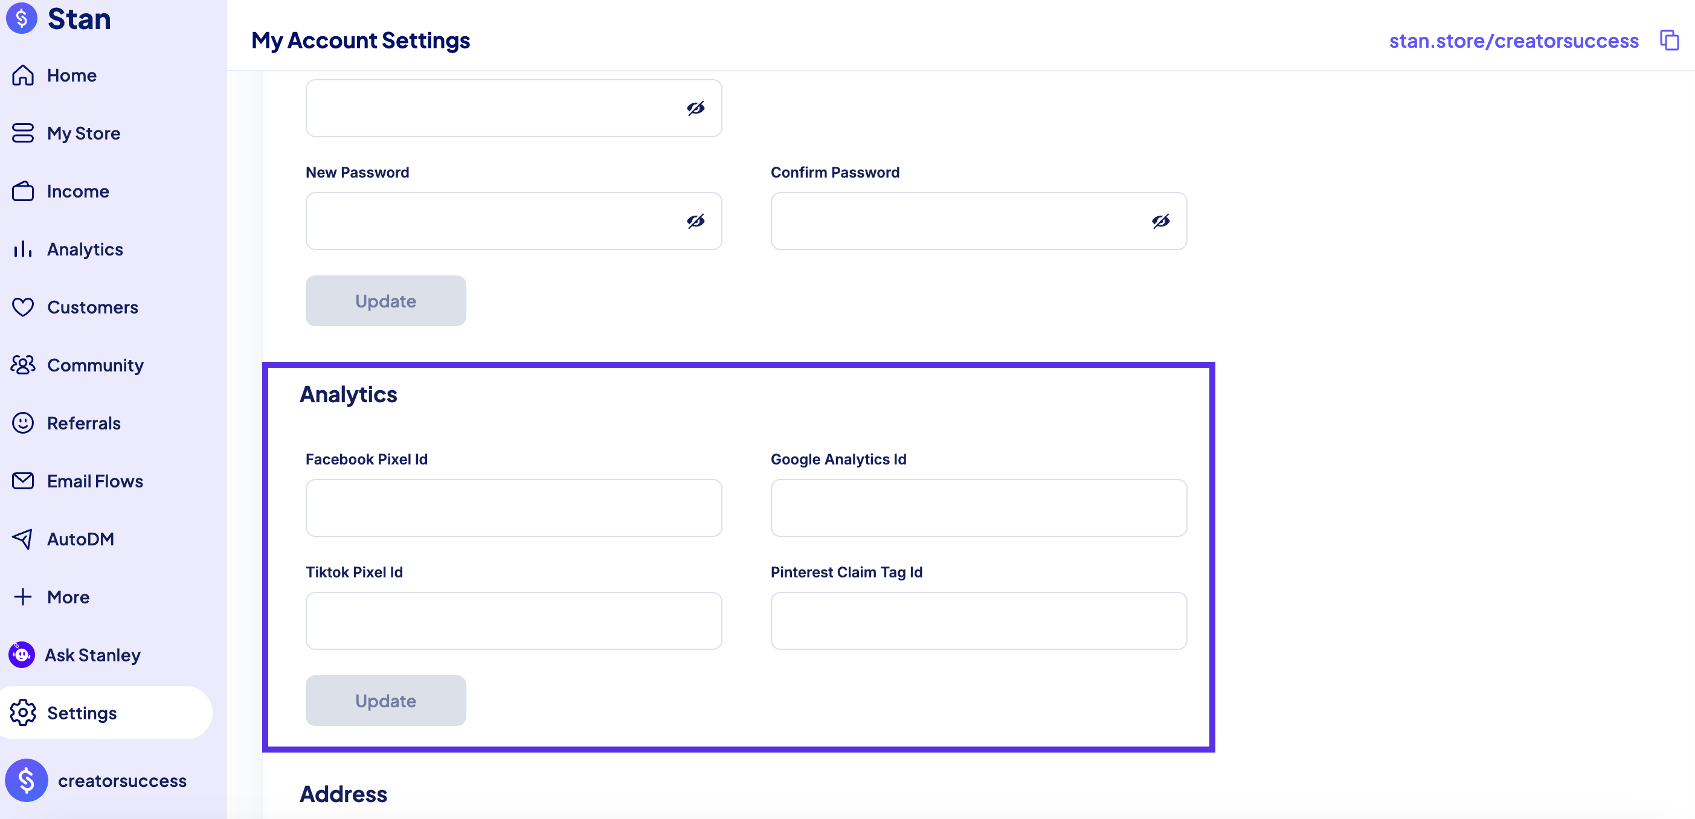
Task: Copy the stan.store/creatorsuccess link icon
Action: [x=1670, y=40]
